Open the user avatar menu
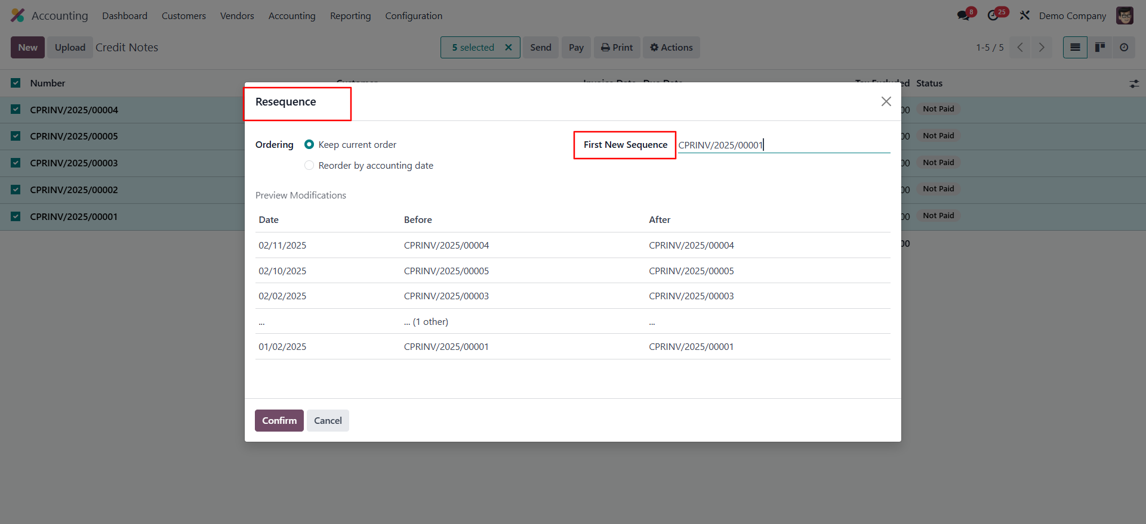 click(1125, 15)
